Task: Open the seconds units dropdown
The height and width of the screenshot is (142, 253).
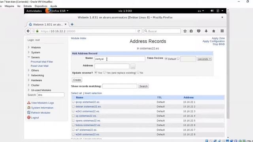Action: (x=204, y=59)
